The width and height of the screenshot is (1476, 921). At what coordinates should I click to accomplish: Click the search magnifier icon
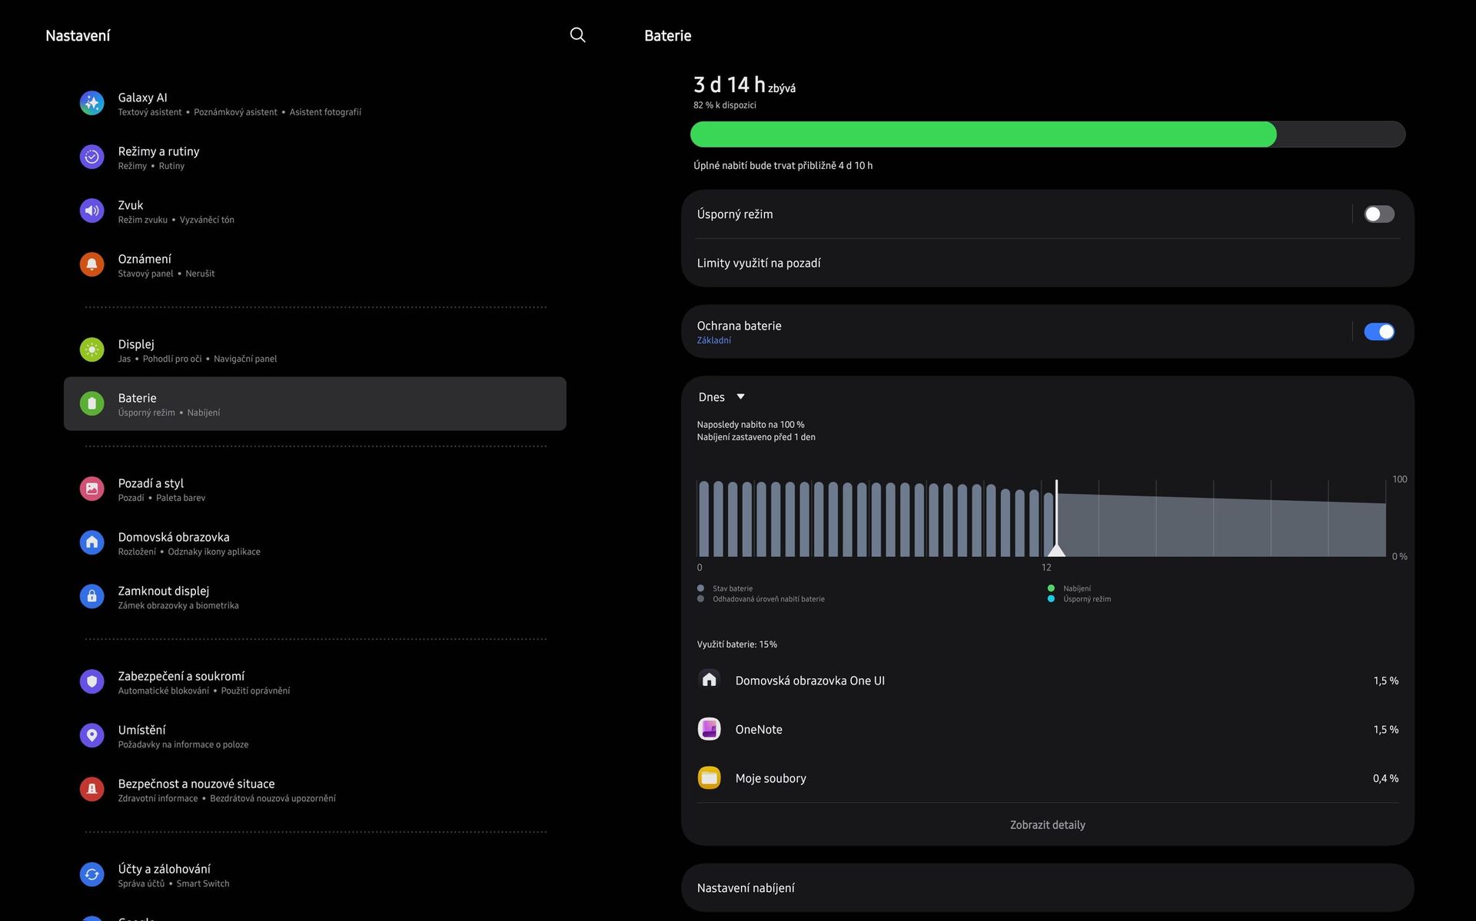[x=577, y=35]
